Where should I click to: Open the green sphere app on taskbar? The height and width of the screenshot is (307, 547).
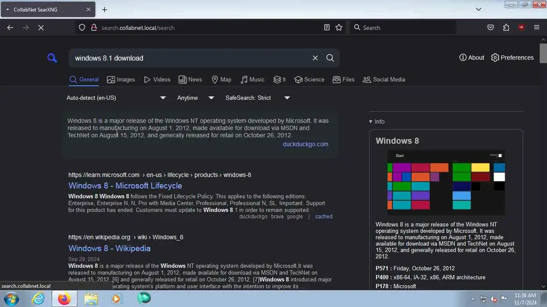pos(144,298)
